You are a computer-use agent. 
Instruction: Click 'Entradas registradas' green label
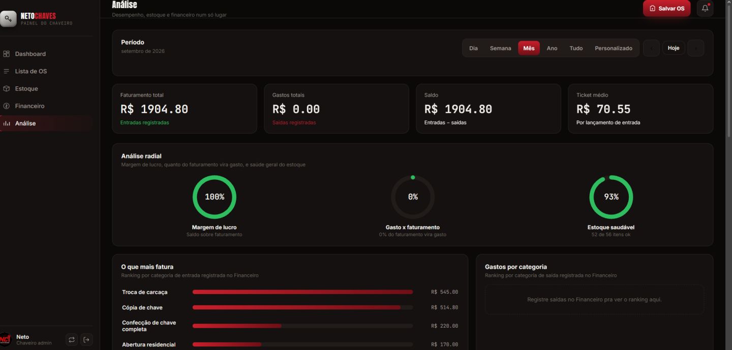click(144, 122)
